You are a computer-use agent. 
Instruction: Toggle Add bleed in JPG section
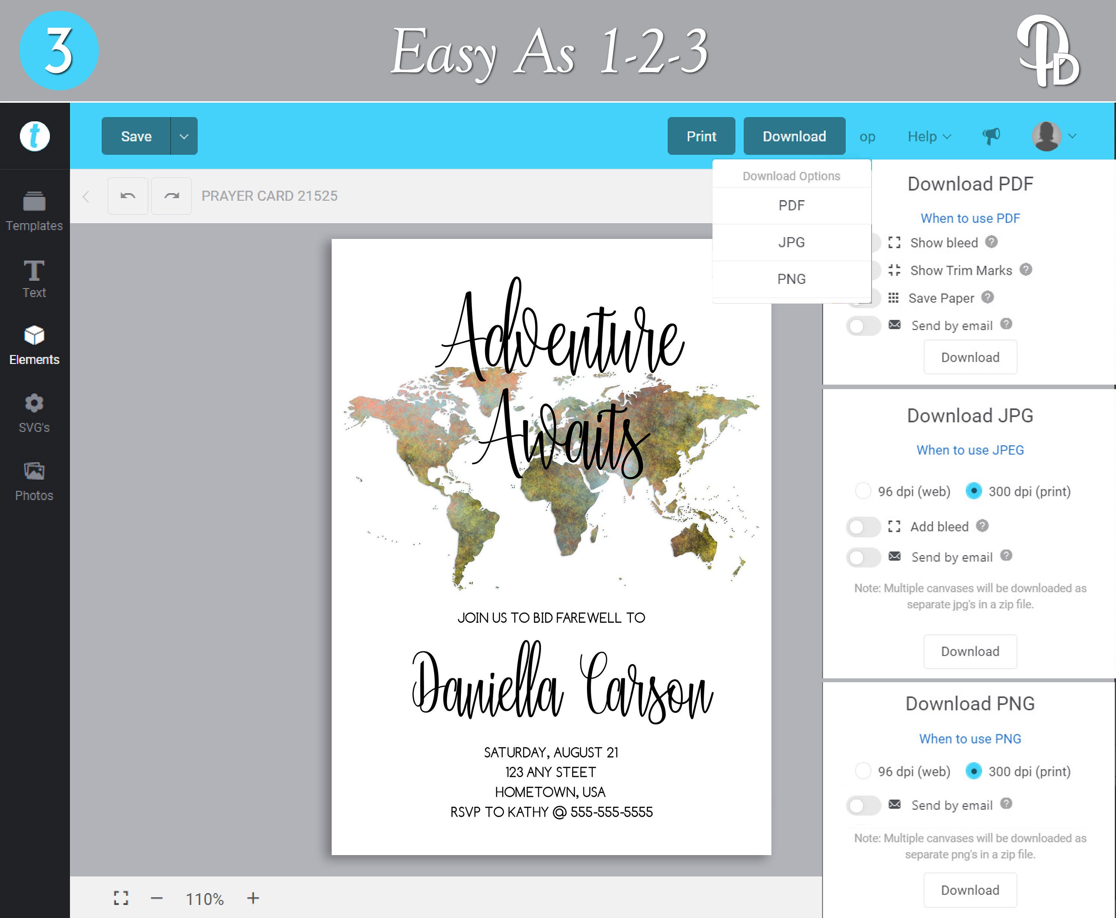pyautogui.click(x=863, y=527)
